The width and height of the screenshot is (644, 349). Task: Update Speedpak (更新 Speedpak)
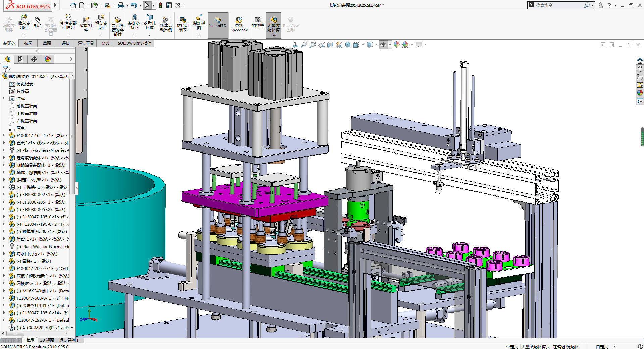click(239, 24)
